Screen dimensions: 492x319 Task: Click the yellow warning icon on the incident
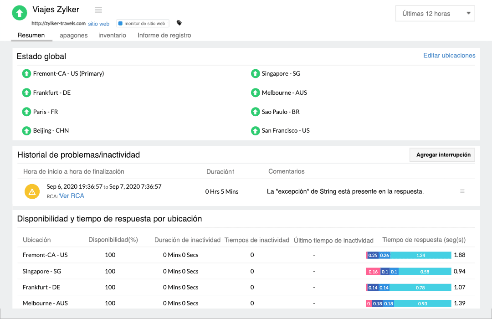point(32,191)
